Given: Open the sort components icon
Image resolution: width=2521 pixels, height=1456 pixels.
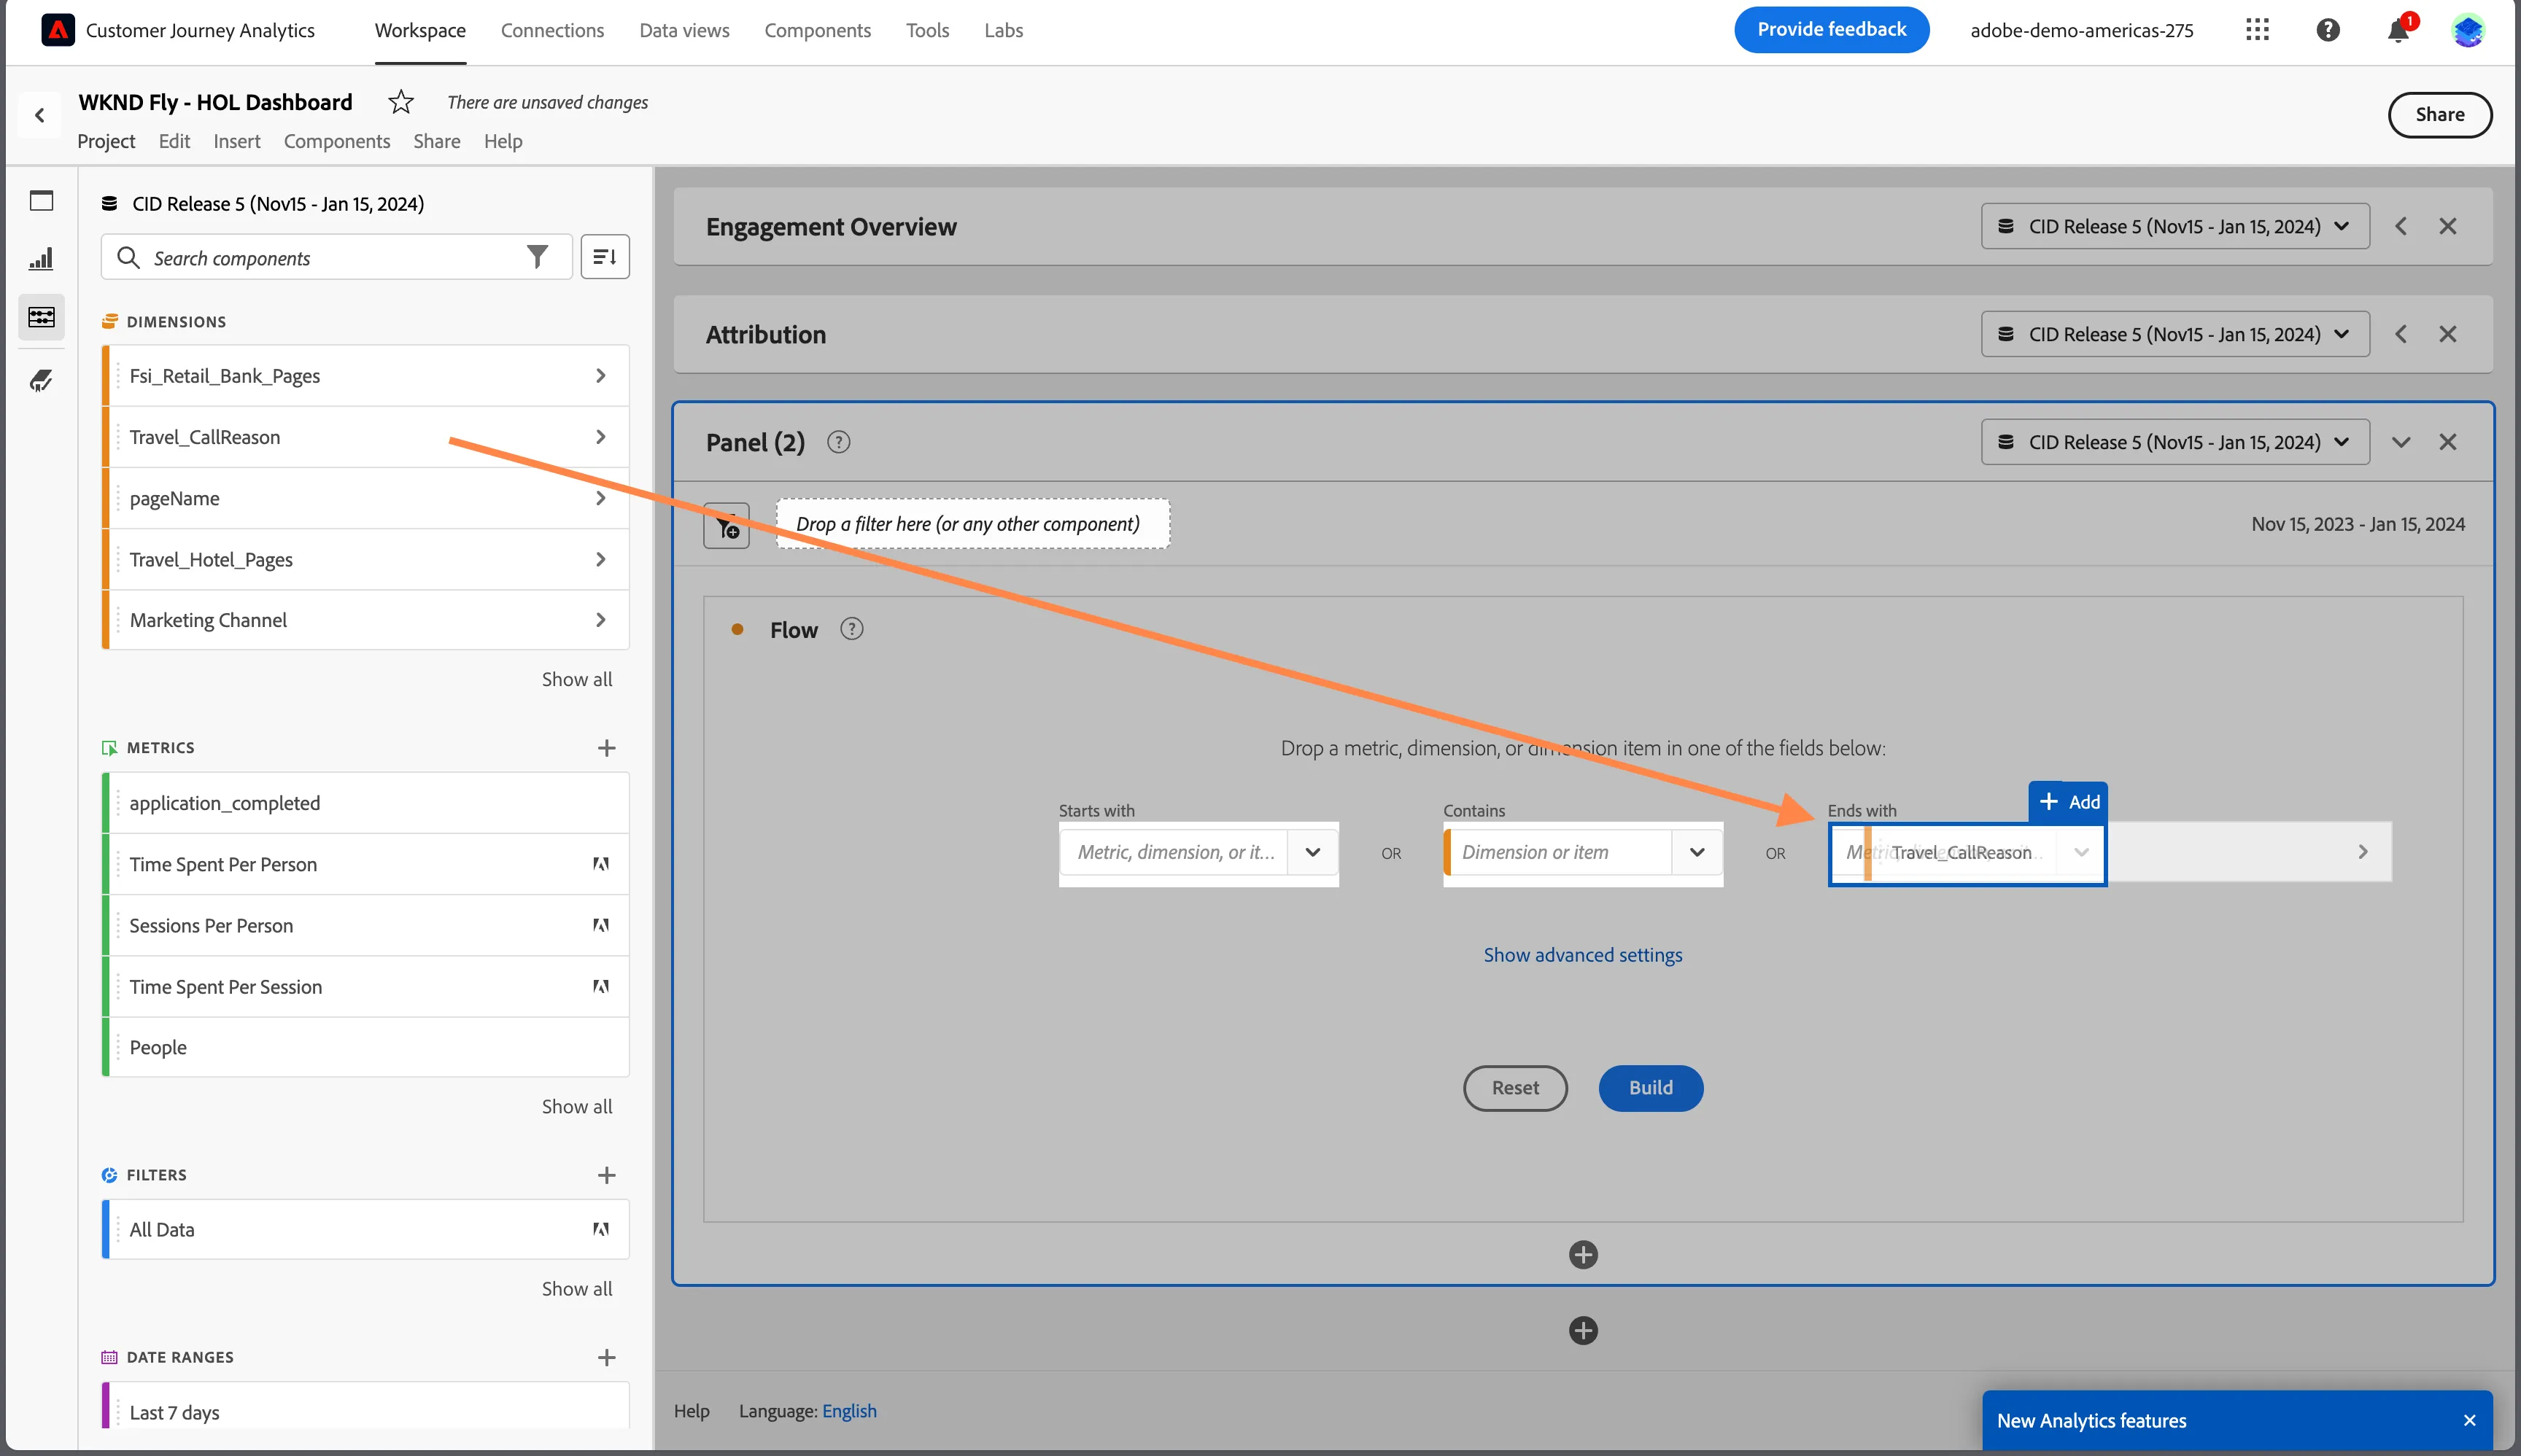Looking at the screenshot, I should 605,257.
